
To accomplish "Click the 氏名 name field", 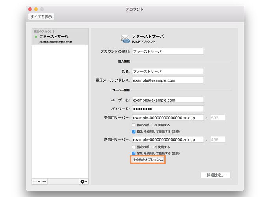I will coord(168,71).
